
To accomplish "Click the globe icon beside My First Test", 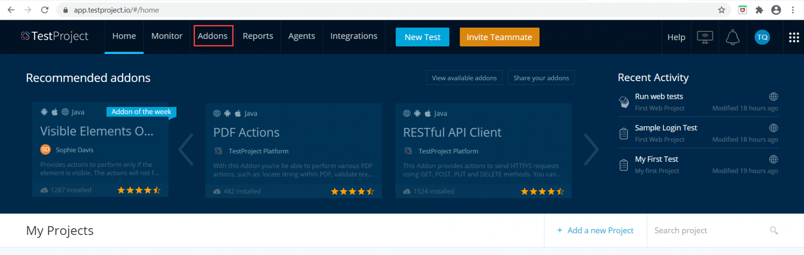I will tap(774, 159).
